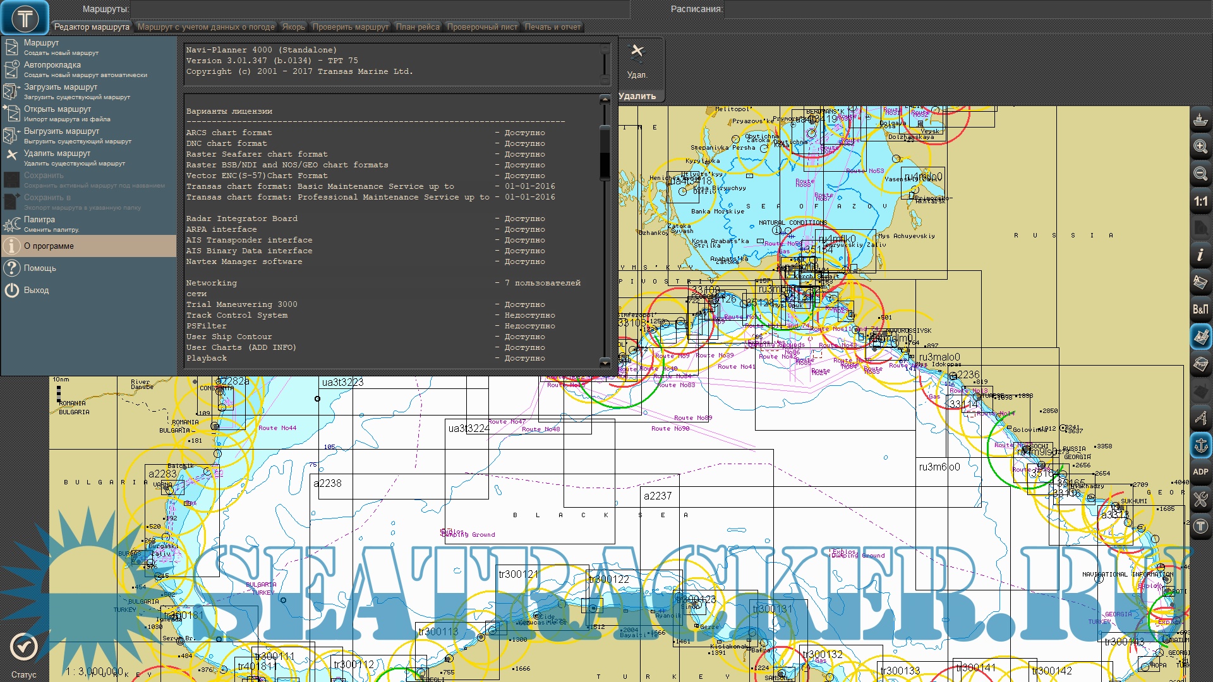1213x682 pixels.
Task: Zoom out of the chart
Action: coord(1200,174)
